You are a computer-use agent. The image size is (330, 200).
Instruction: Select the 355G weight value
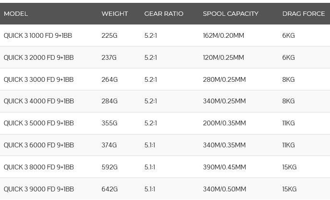coord(109,123)
